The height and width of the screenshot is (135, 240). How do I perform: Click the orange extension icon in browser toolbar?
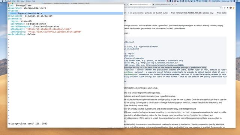pyautogui.click(x=234, y=7)
